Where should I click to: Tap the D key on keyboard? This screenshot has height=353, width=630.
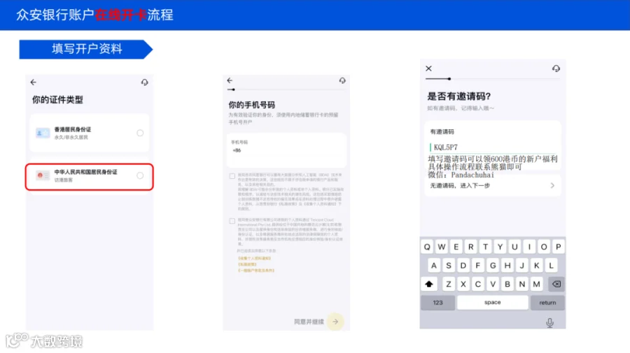463,266
